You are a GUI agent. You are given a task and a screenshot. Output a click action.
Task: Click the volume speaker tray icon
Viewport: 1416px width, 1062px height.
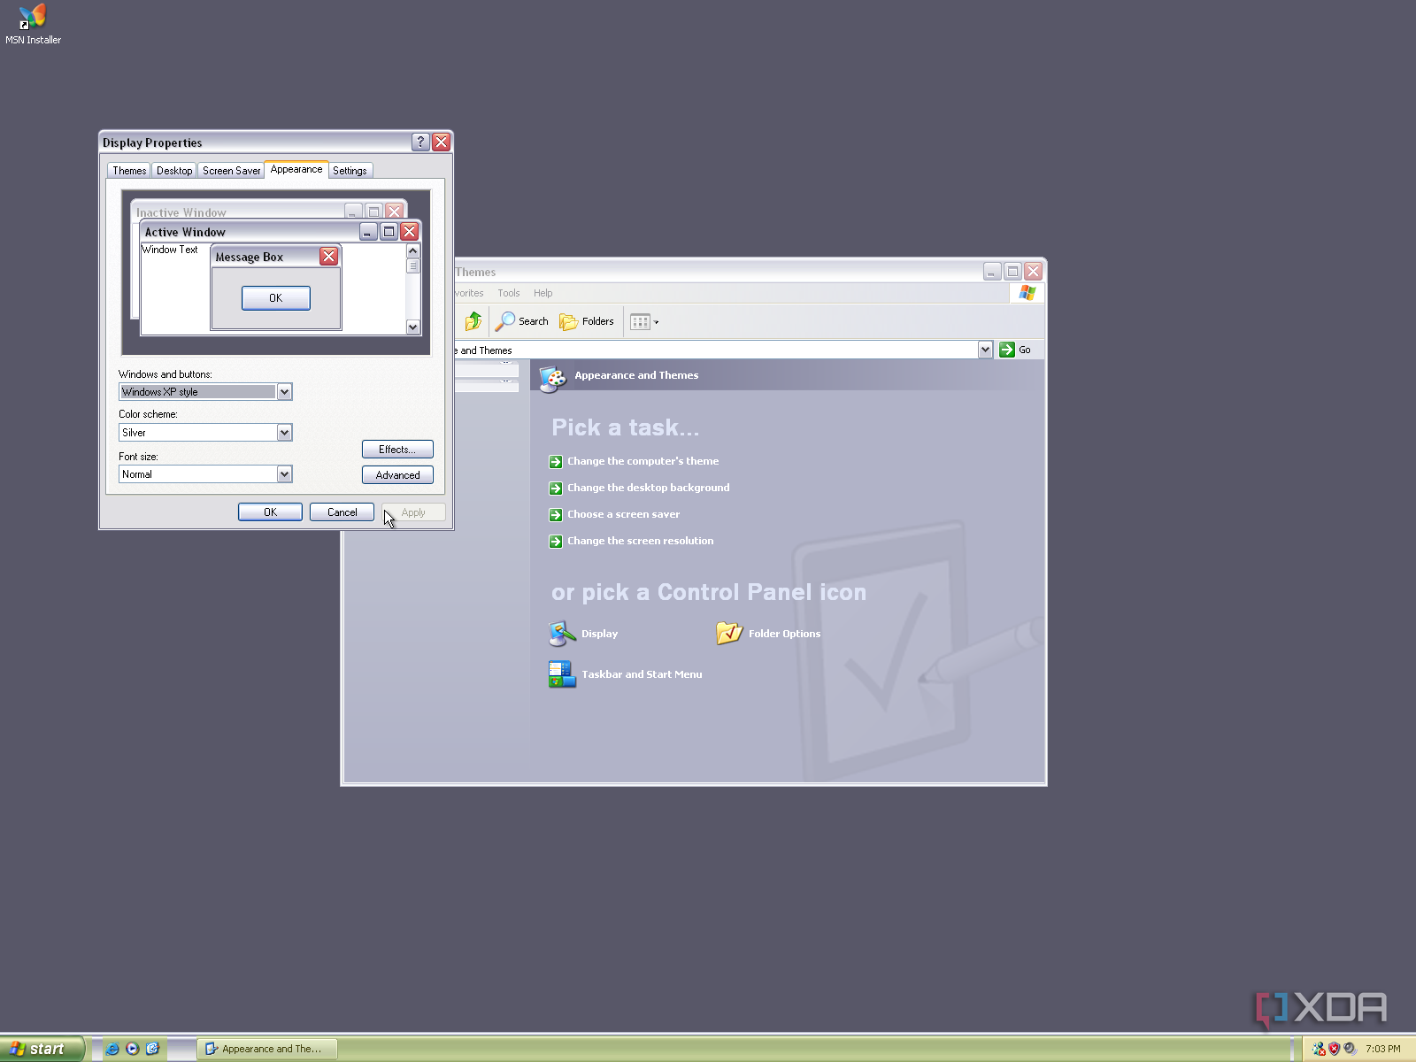(x=1350, y=1049)
